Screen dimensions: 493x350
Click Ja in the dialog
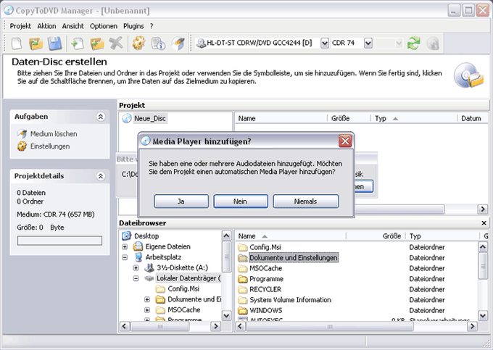point(181,201)
